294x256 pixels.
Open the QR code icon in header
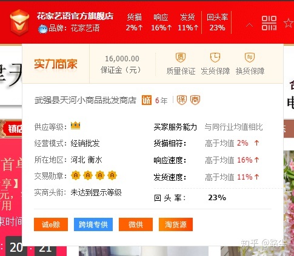point(269,23)
